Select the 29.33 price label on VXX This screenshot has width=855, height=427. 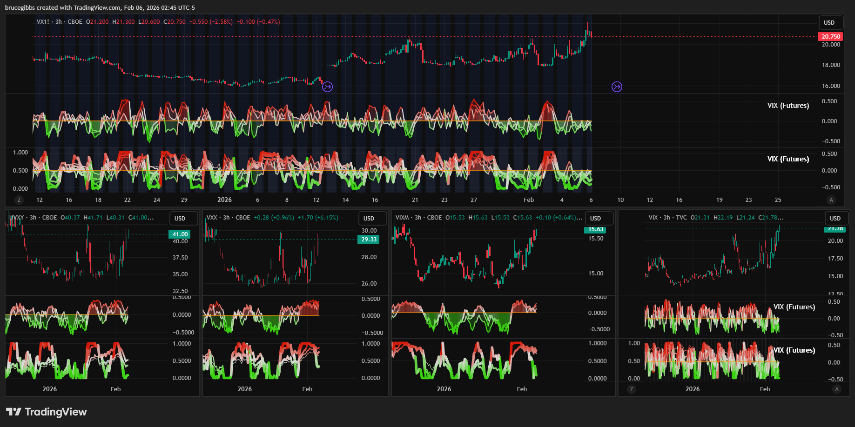point(369,240)
